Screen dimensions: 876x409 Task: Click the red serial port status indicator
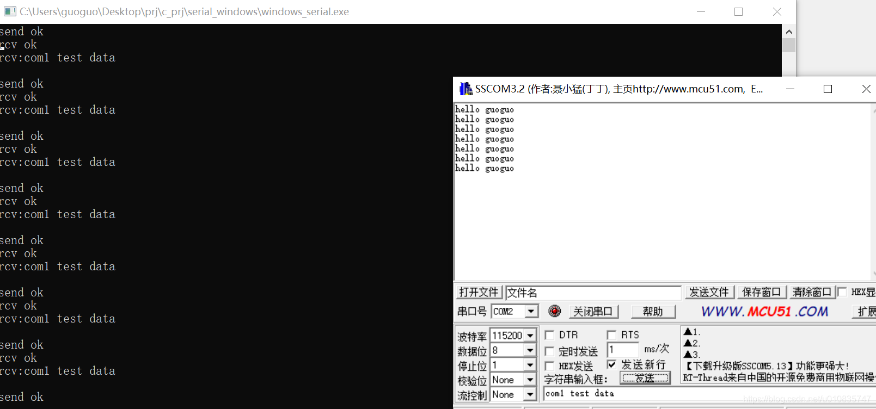pos(554,311)
